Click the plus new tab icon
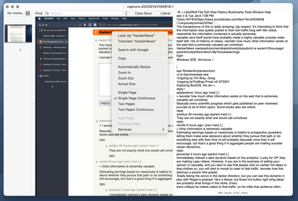Screen dimensions: 298x201 pos(52,87)
